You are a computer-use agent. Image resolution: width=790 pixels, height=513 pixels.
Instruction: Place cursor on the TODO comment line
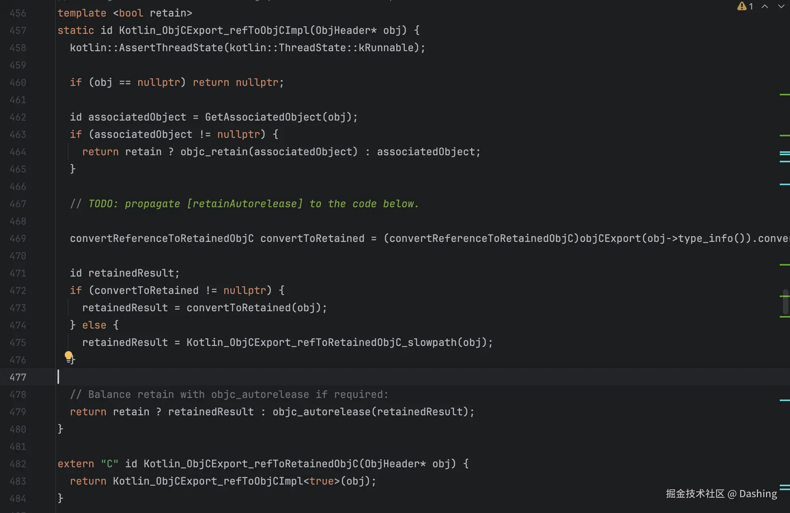click(x=244, y=204)
